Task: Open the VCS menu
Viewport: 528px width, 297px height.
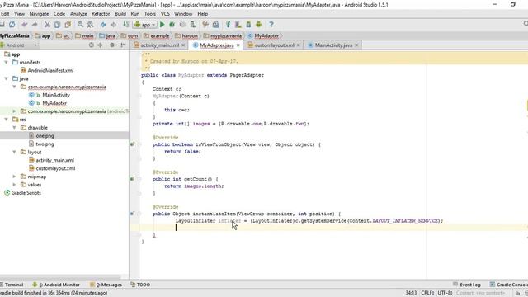Action: point(165,14)
